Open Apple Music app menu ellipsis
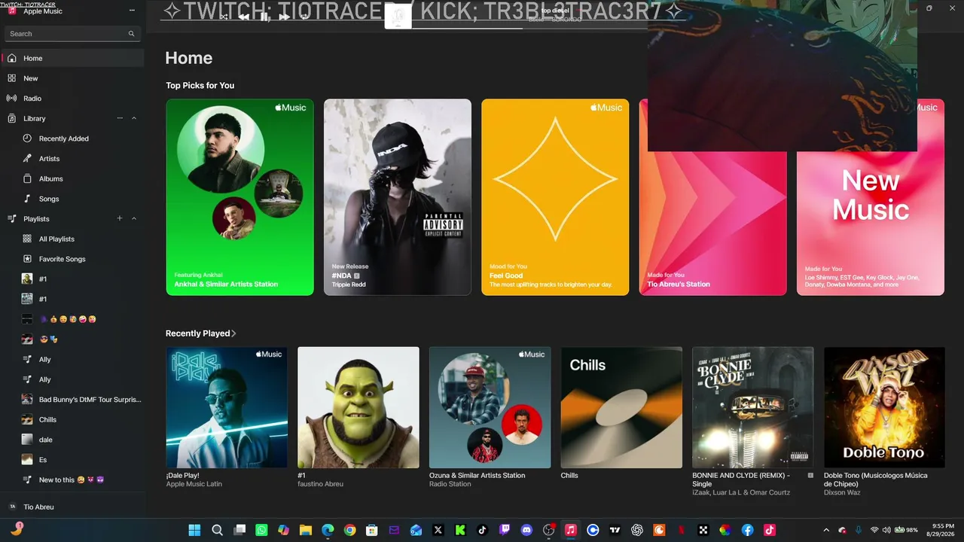 click(x=132, y=11)
